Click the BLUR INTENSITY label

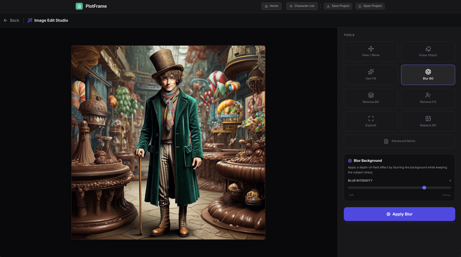click(x=360, y=181)
